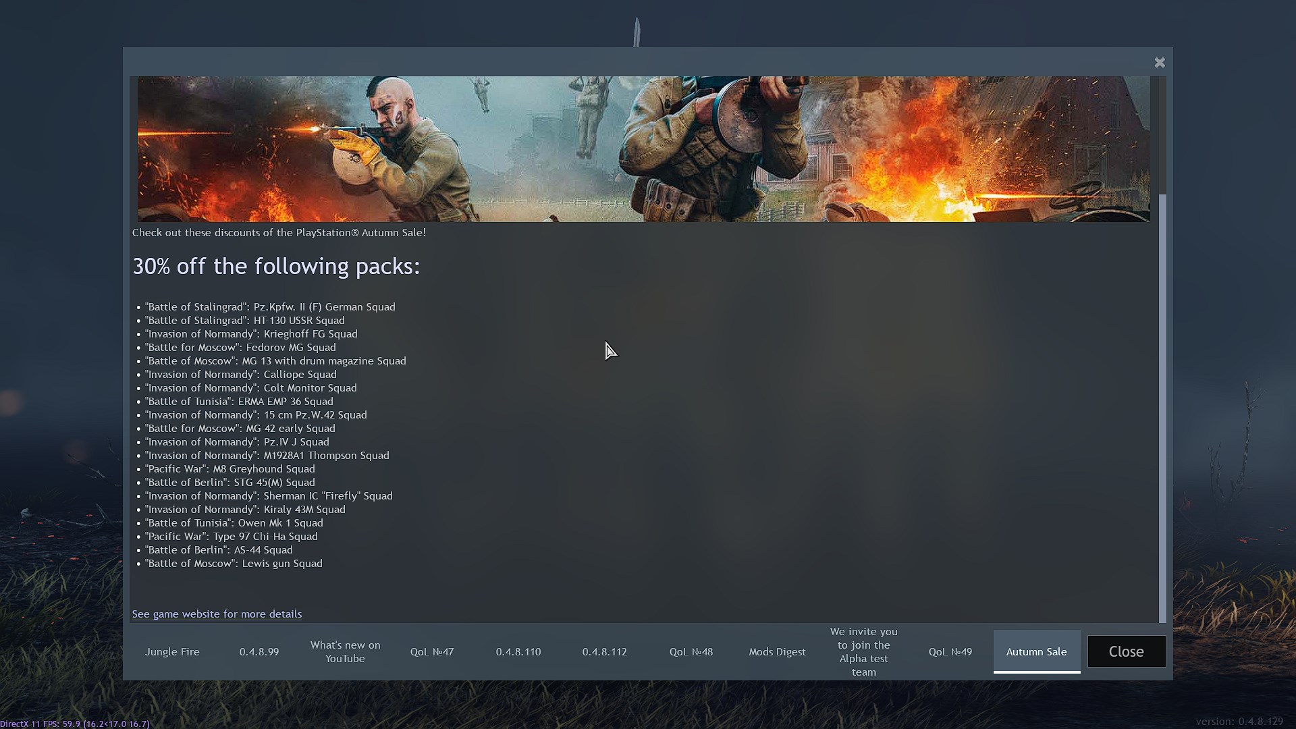
Task: Select the QoL №47 tab
Action: point(431,651)
